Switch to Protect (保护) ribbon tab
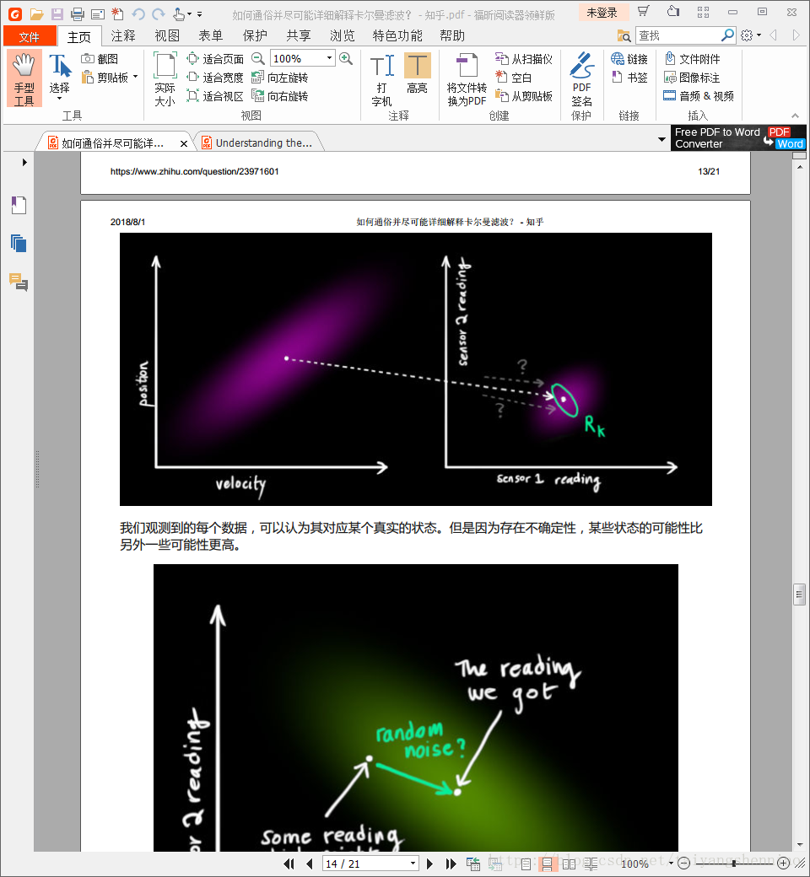This screenshot has width=810, height=877. tap(255, 36)
